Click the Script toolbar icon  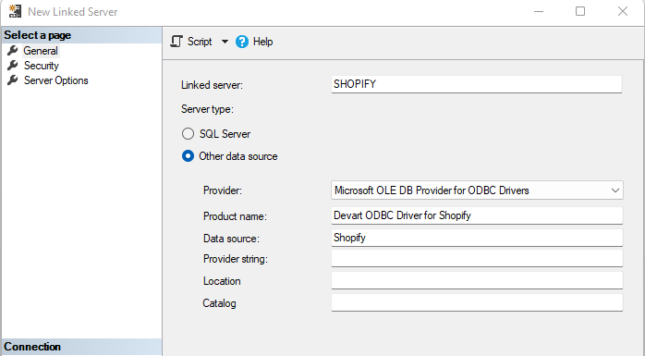[x=176, y=42]
